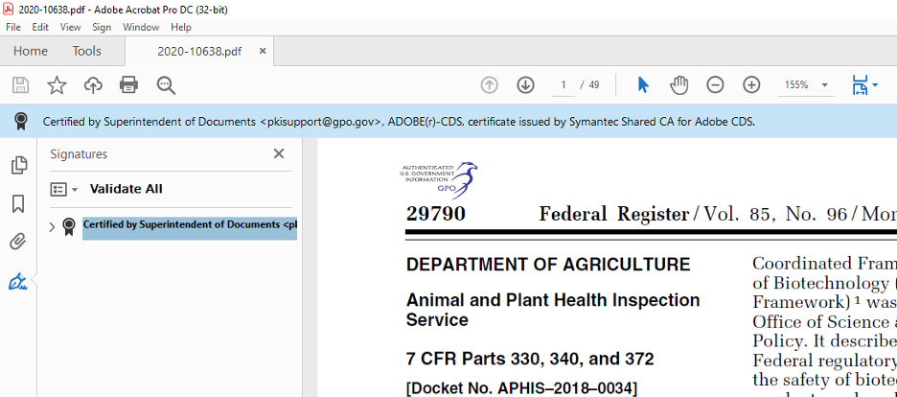This screenshot has width=897, height=397.
Task: Open the find text magnifier tool
Action: coord(166,85)
